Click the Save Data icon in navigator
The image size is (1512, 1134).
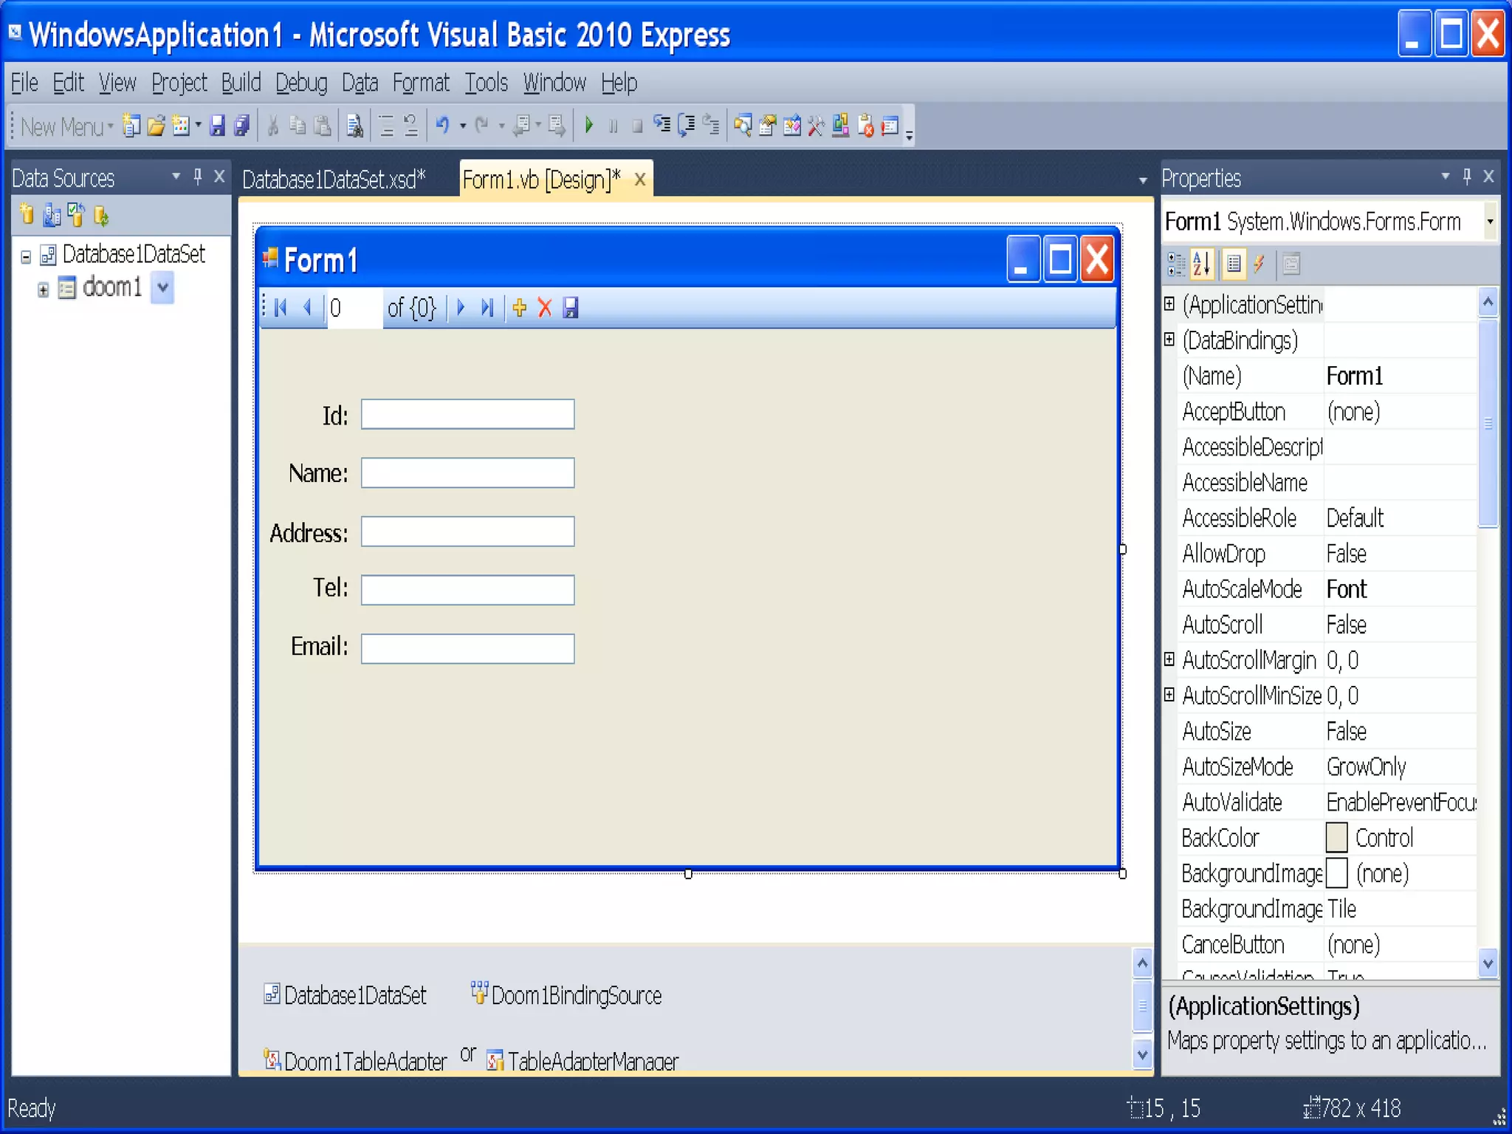571,308
